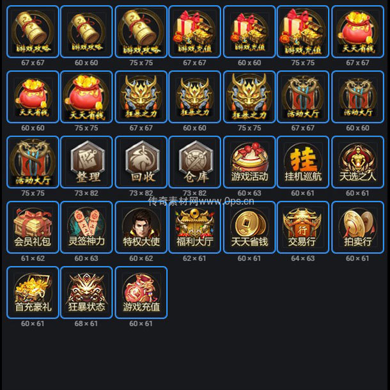Image resolution: width=390 pixels, height=390 pixels.
Task: Click the 回收 horse-head hexagon icon
Action: [141, 162]
